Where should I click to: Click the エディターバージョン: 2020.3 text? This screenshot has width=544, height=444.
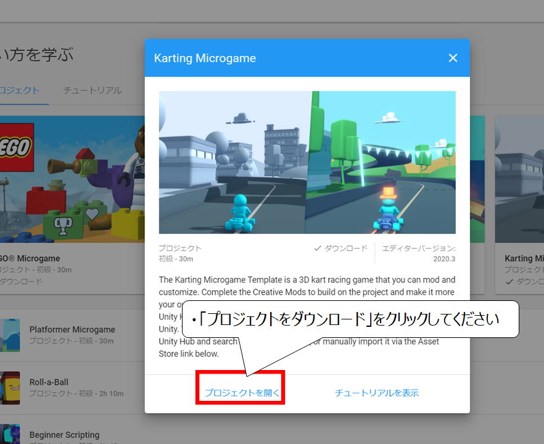pyautogui.click(x=418, y=253)
